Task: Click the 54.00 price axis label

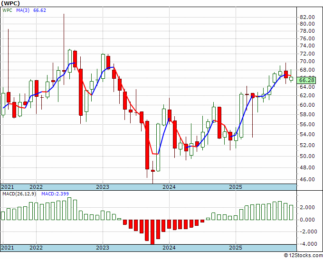Action: [307, 135]
